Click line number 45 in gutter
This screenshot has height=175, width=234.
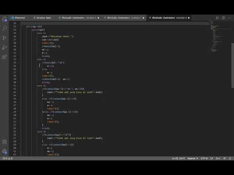(15, 99)
